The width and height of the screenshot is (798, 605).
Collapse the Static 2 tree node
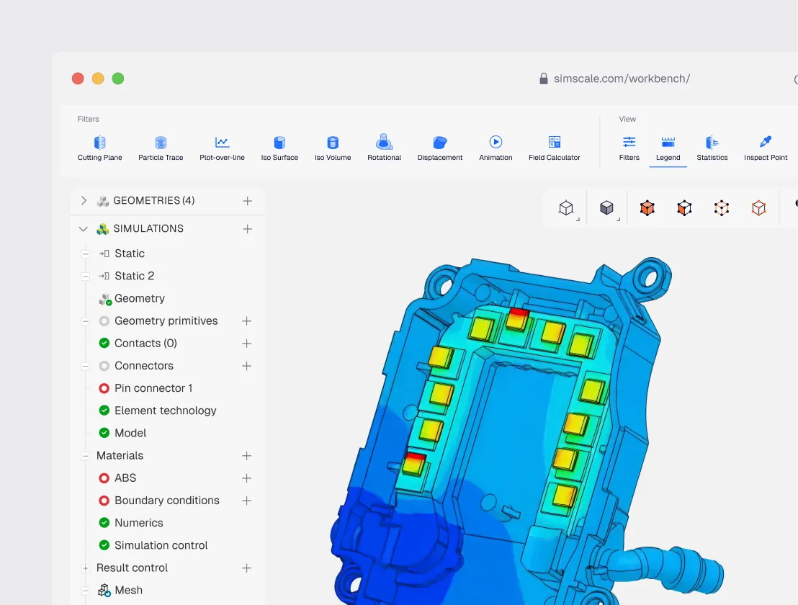click(x=86, y=277)
